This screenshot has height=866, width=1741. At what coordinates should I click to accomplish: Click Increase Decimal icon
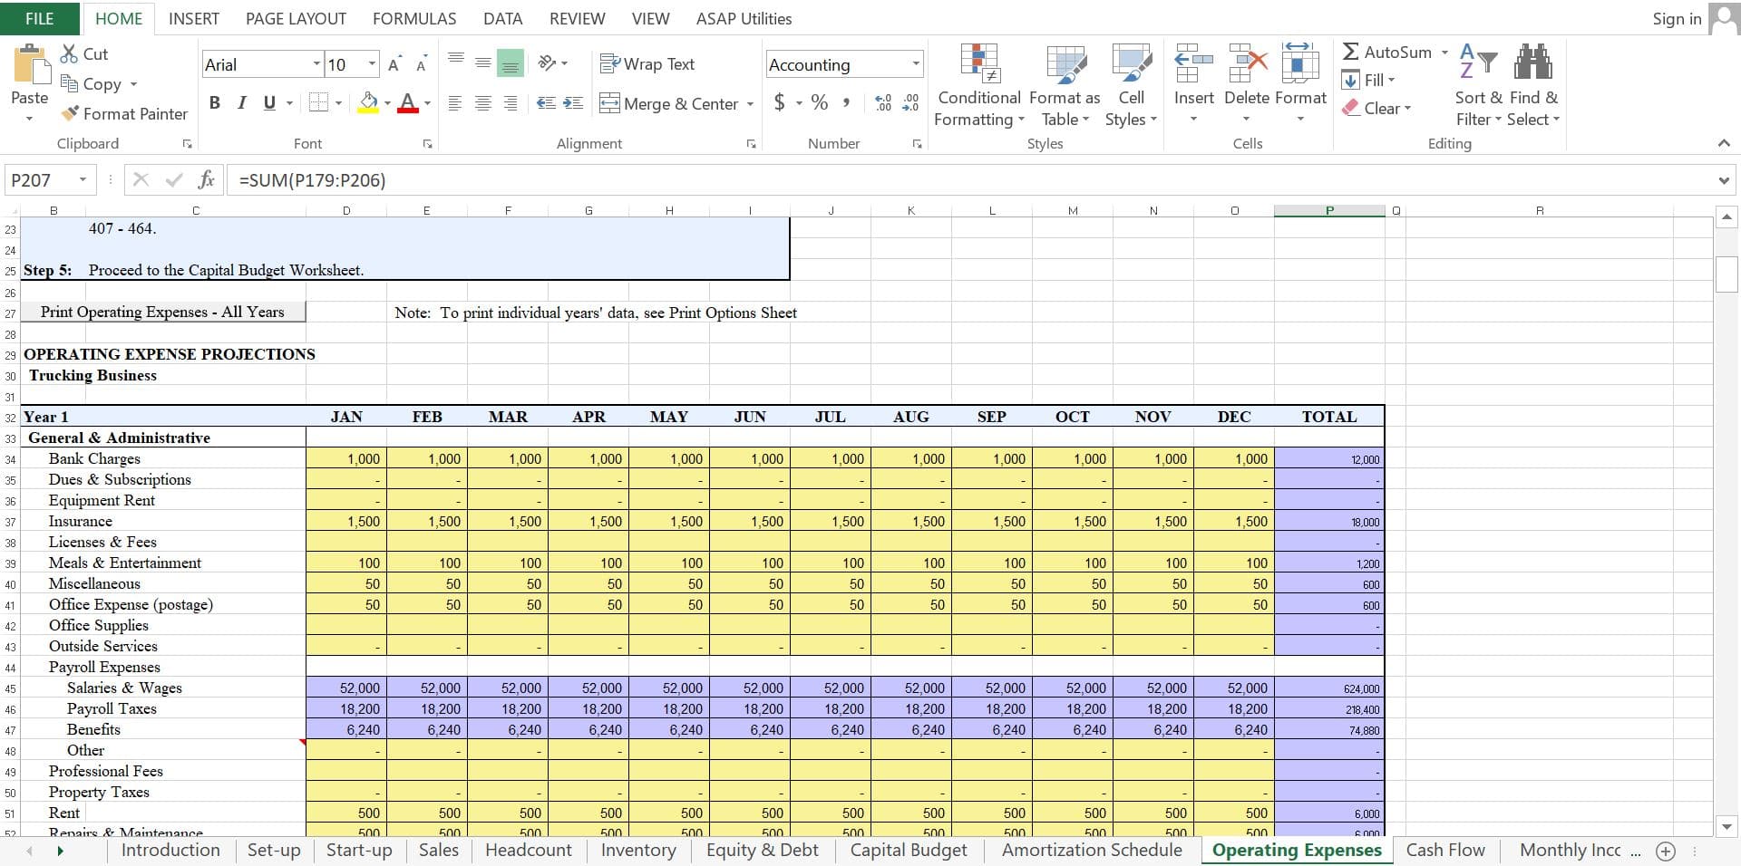click(883, 102)
